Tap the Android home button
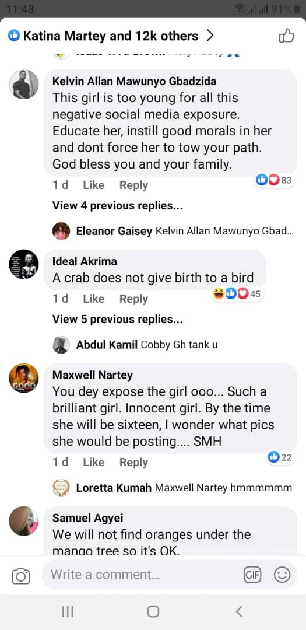306x630 pixels. pos(153,611)
